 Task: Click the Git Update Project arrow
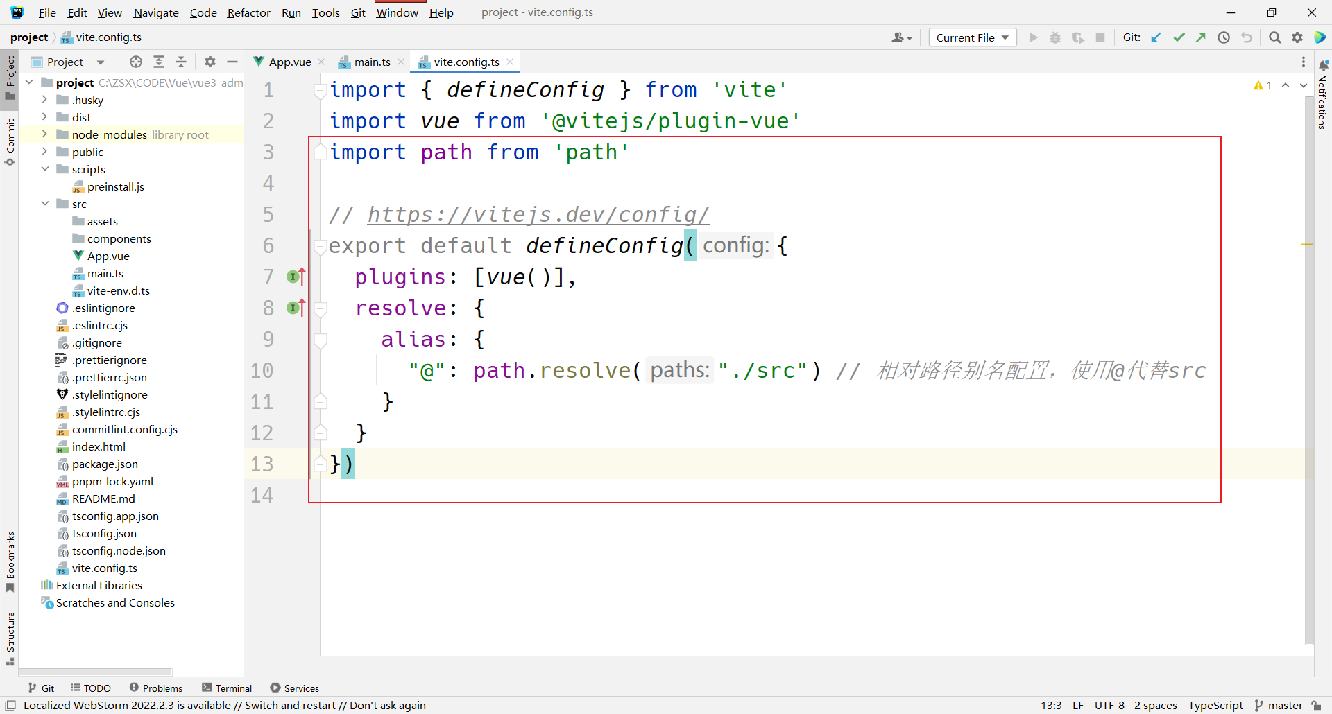coord(1156,37)
